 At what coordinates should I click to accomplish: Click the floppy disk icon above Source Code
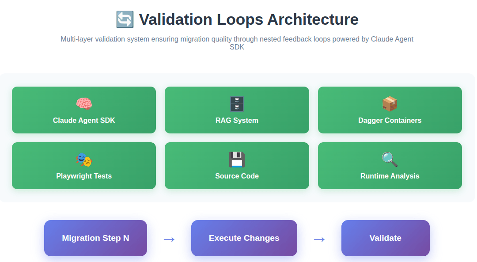(x=237, y=160)
